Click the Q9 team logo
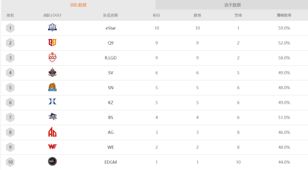Image resolution: width=308 pixels, height=170 pixels. [53, 43]
